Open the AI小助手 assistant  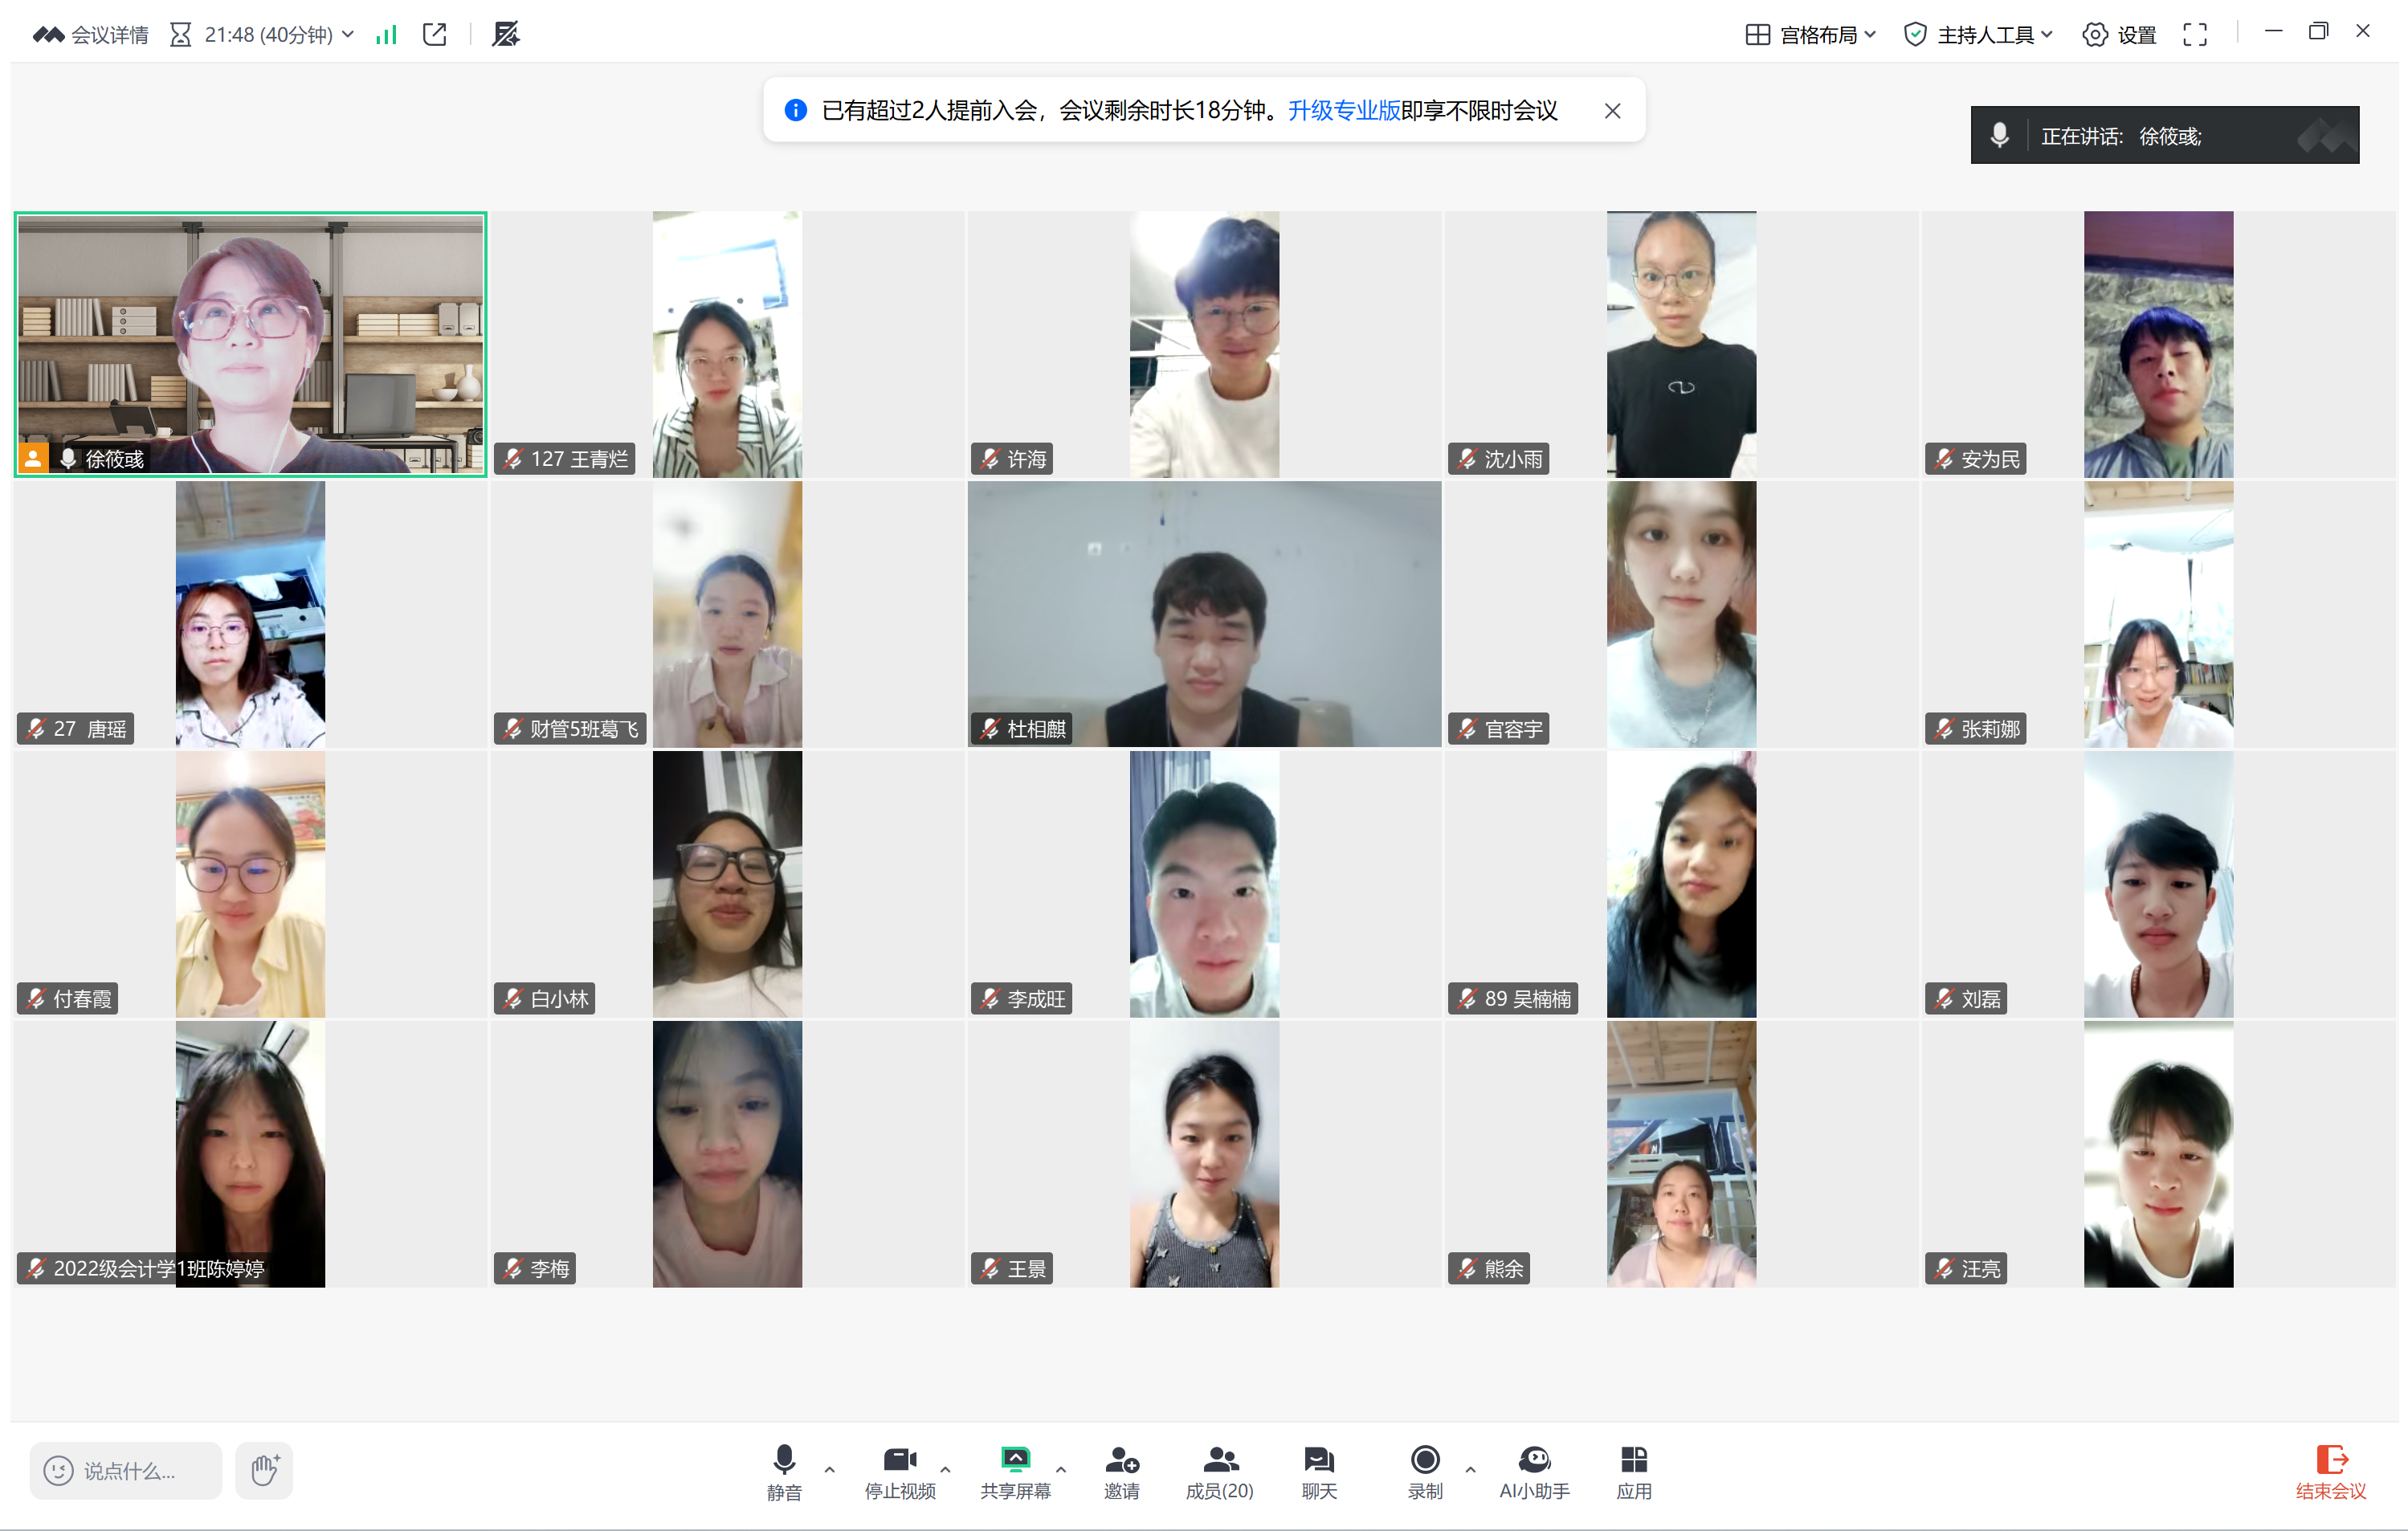click(x=1533, y=1470)
